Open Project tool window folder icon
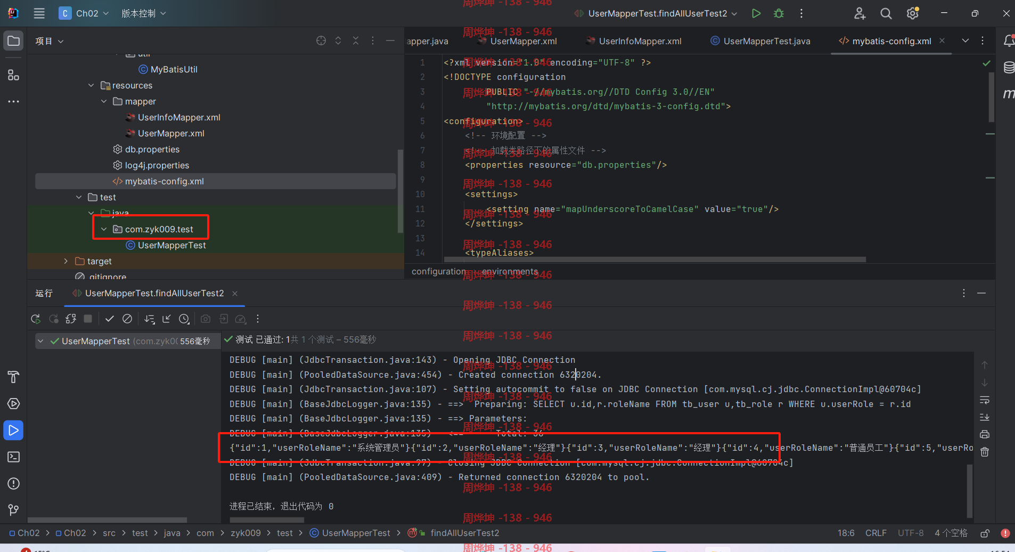This screenshot has width=1015, height=552. (14, 41)
